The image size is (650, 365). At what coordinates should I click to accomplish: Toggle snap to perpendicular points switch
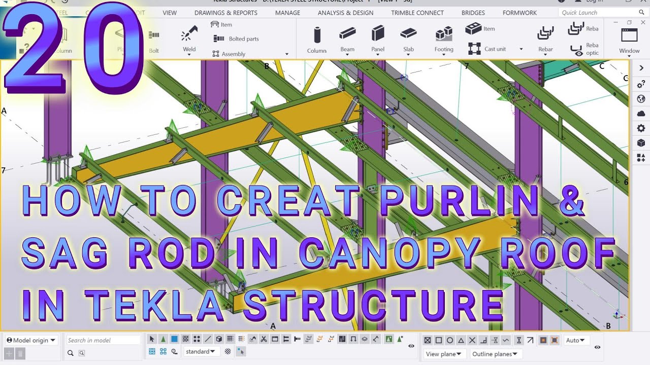(x=483, y=340)
